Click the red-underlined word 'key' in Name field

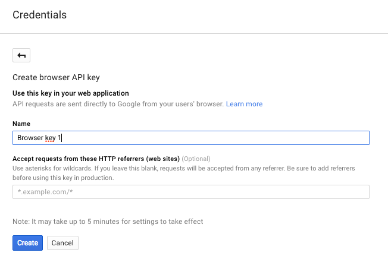click(x=50, y=138)
